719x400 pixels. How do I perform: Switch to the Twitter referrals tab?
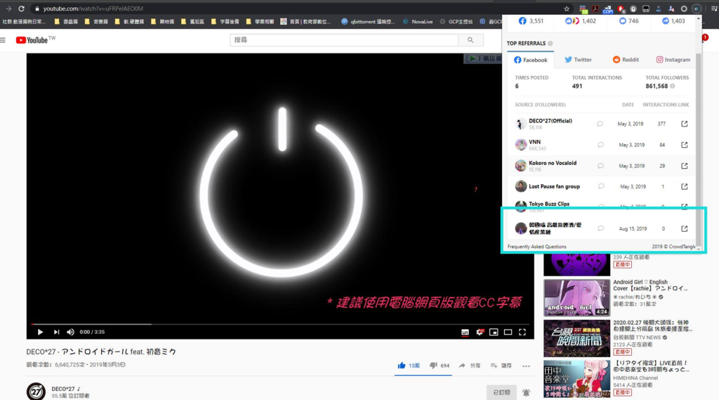click(578, 60)
